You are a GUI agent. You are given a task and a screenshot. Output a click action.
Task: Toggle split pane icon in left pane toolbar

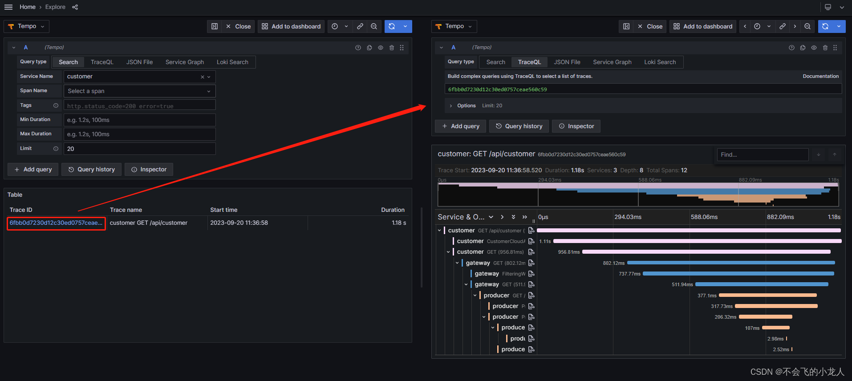pos(215,27)
